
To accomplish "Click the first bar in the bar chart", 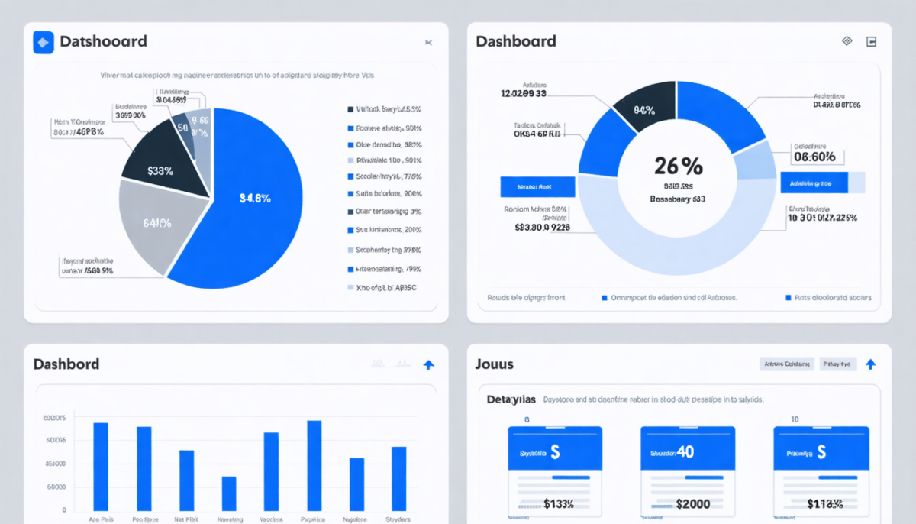I will tap(101, 467).
